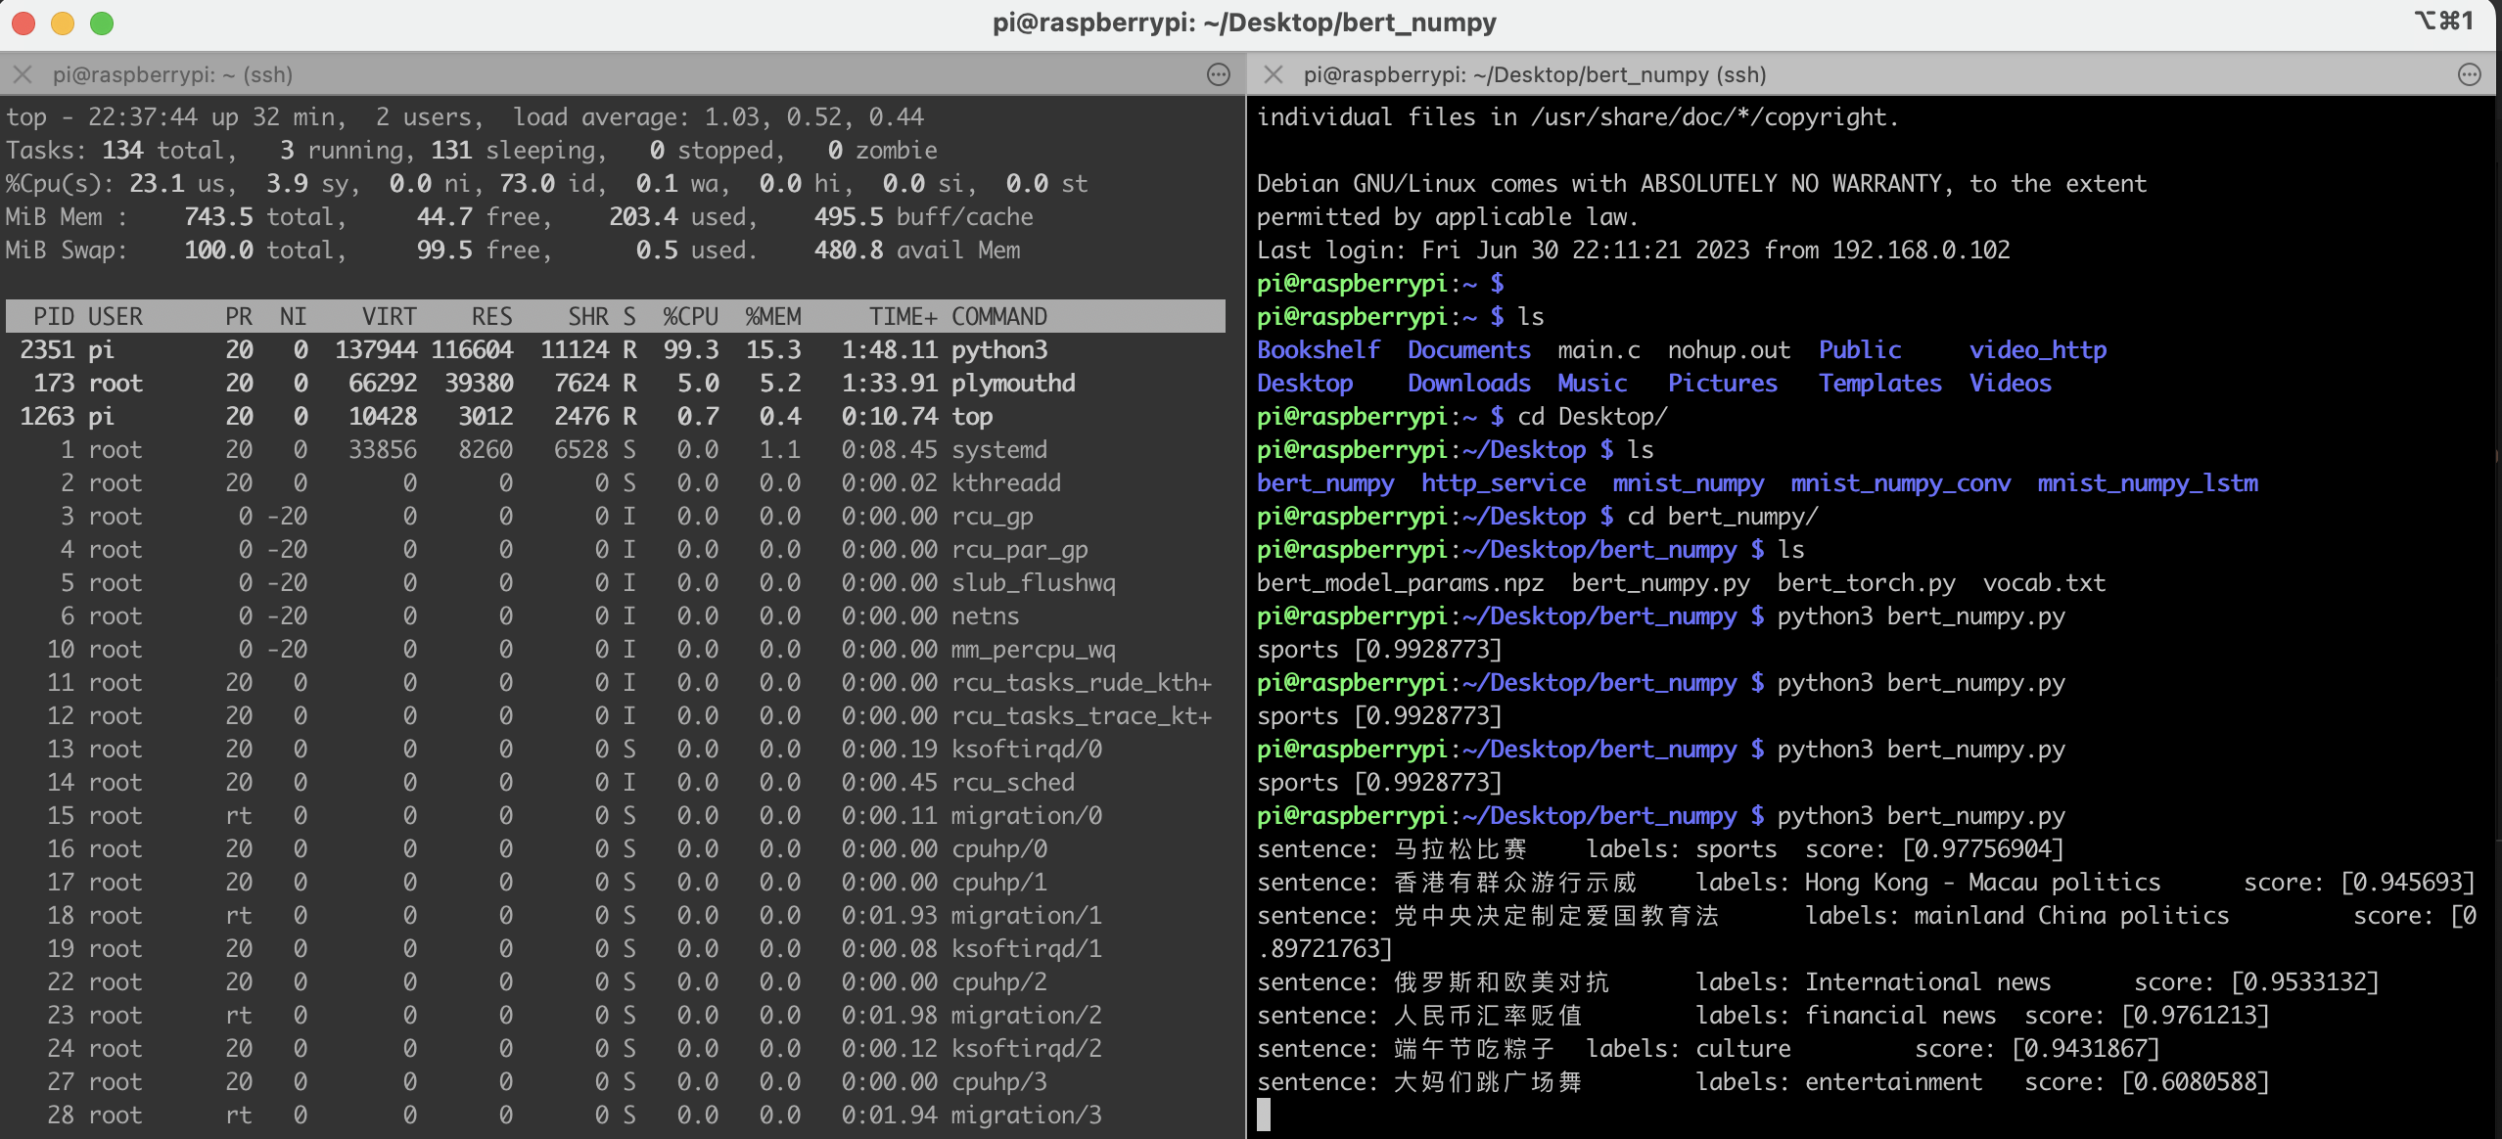Click the %CPU column header in top
This screenshot has height=1139, width=2502.
coord(690,317)
